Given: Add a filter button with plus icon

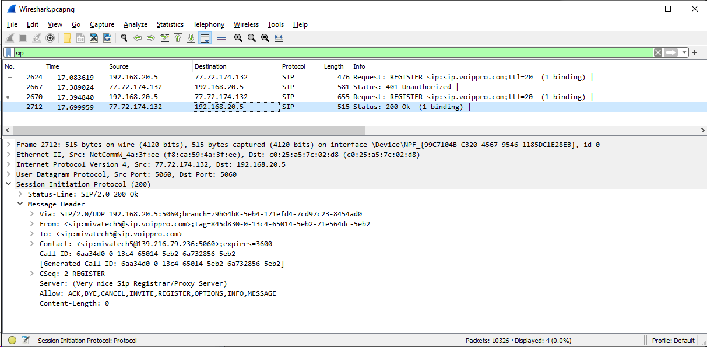Looking at the screenshot, I should [695, 52].
